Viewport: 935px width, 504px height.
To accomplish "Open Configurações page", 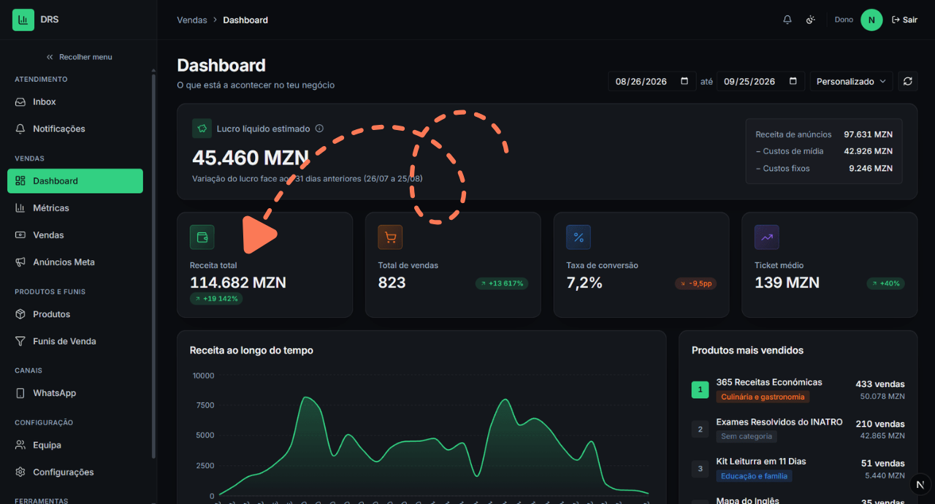I will [x=75, y=472].
